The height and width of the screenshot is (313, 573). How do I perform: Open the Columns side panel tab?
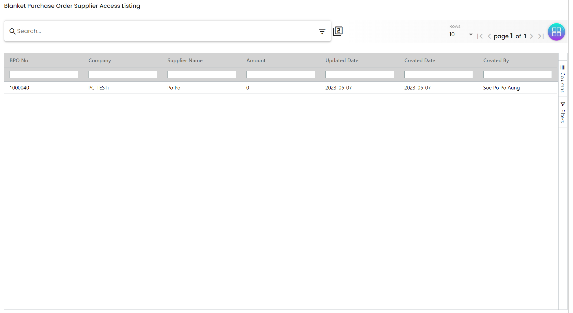pyautogui.click(x=563, y=78)
